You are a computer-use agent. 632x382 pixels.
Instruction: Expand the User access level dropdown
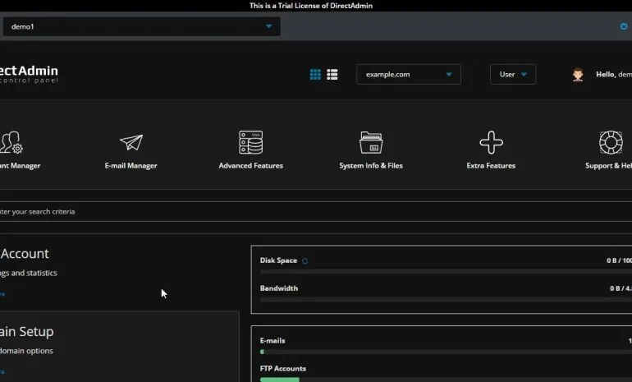click(513, 74)
